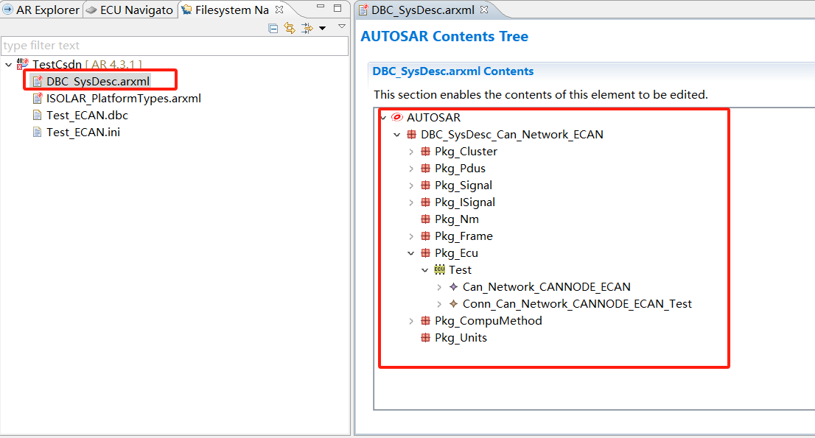The width and height of the screenshot is (815, 438).
Task: Expand the Can_Network_CANNODE_ECAN node
Action: point(439,287)
